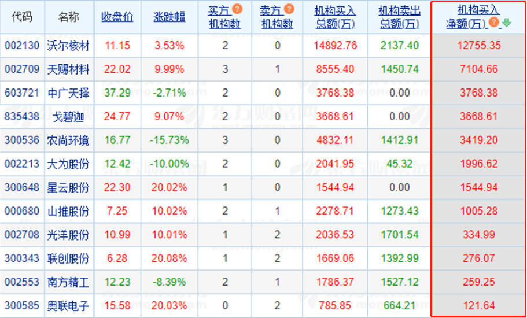This screenshot has height=318, width=527.
Task: Select change value -15.73% cell
Action: tap(169, 140)
